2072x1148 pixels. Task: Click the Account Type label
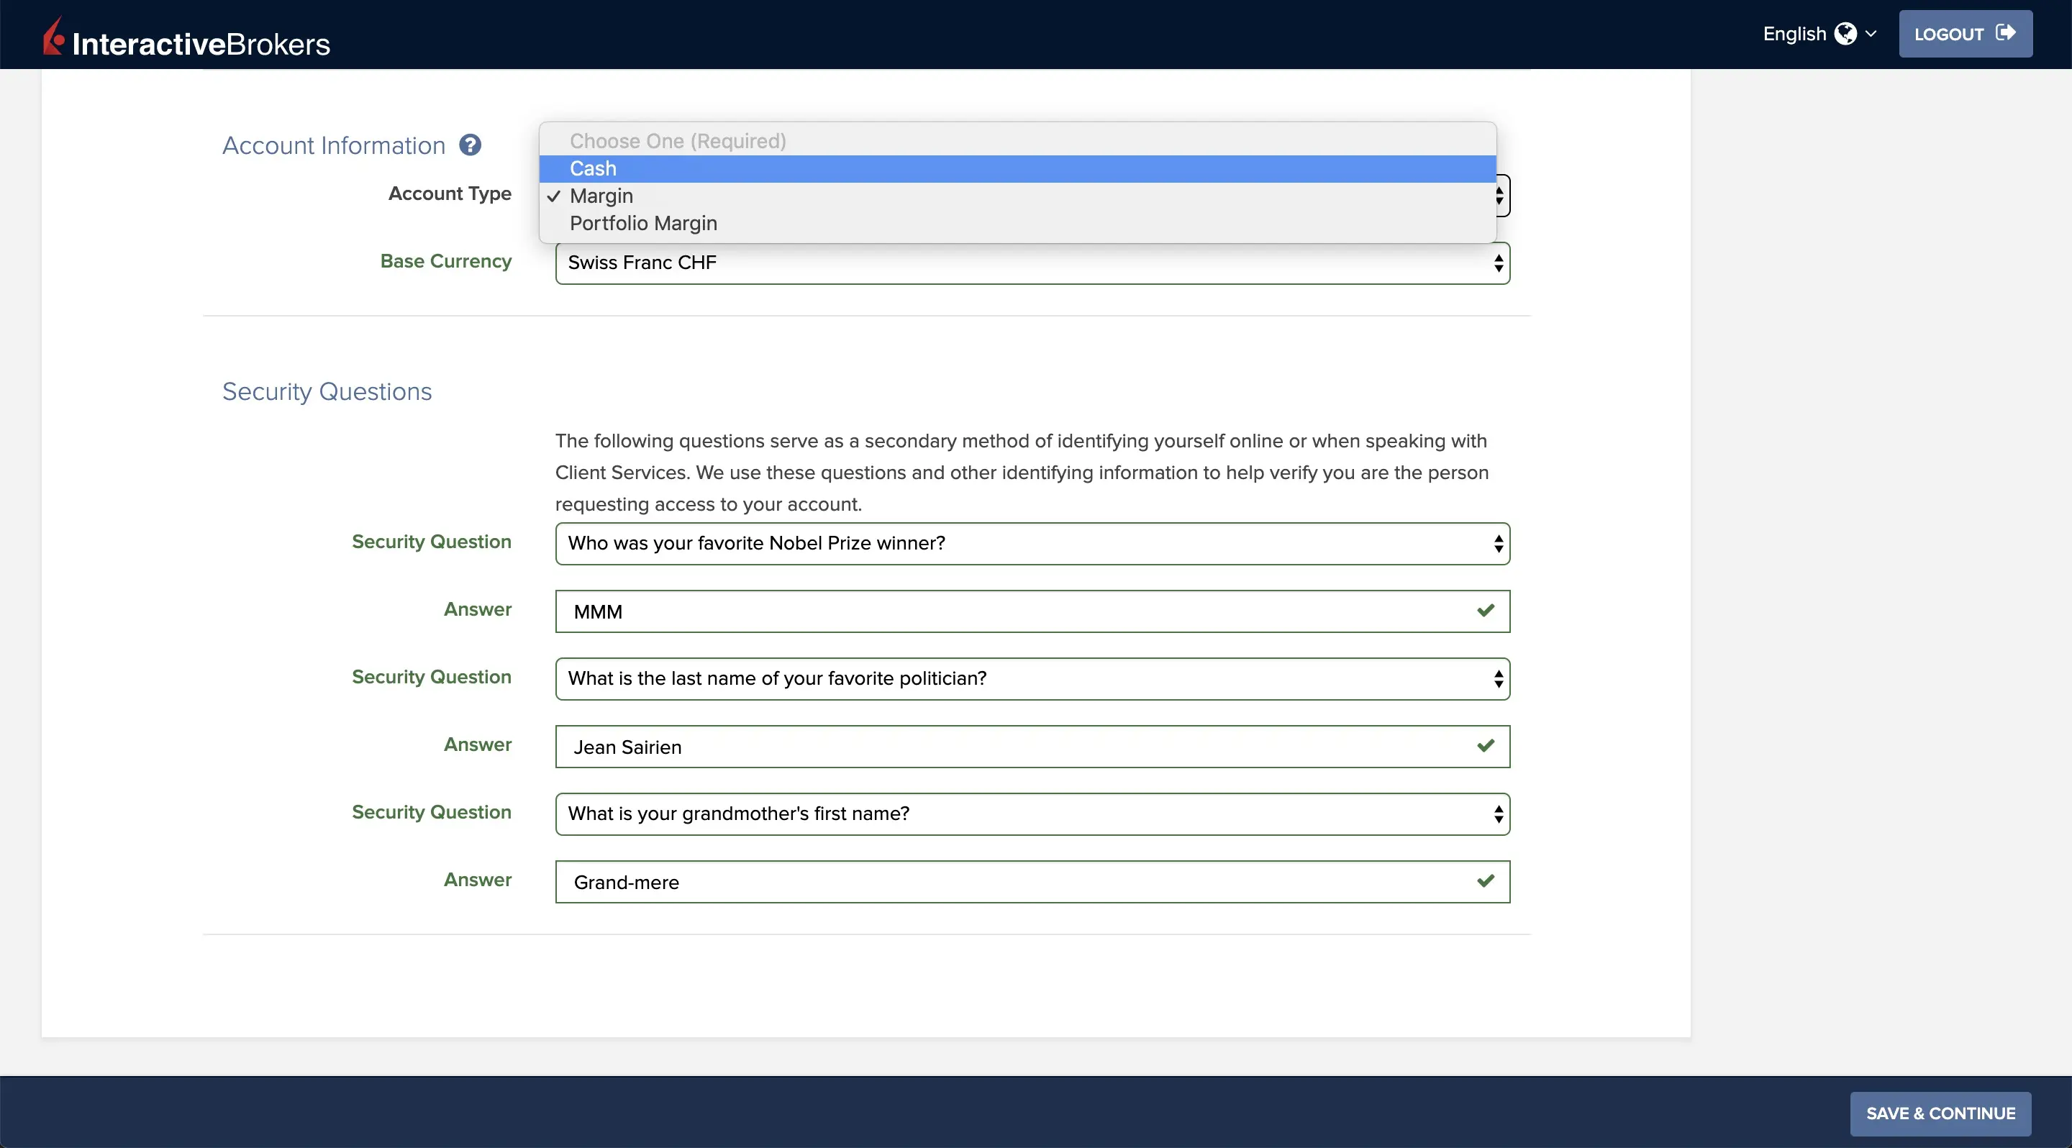pos(450,193)
